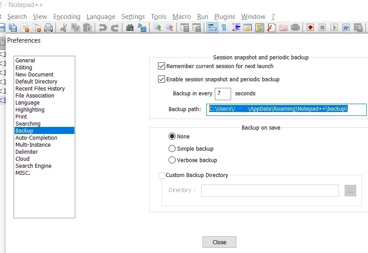Image resolution: width=368 pixels, height=253 pixels.
Task: Select the Verbose backup radio button
Action: (172, 160)
